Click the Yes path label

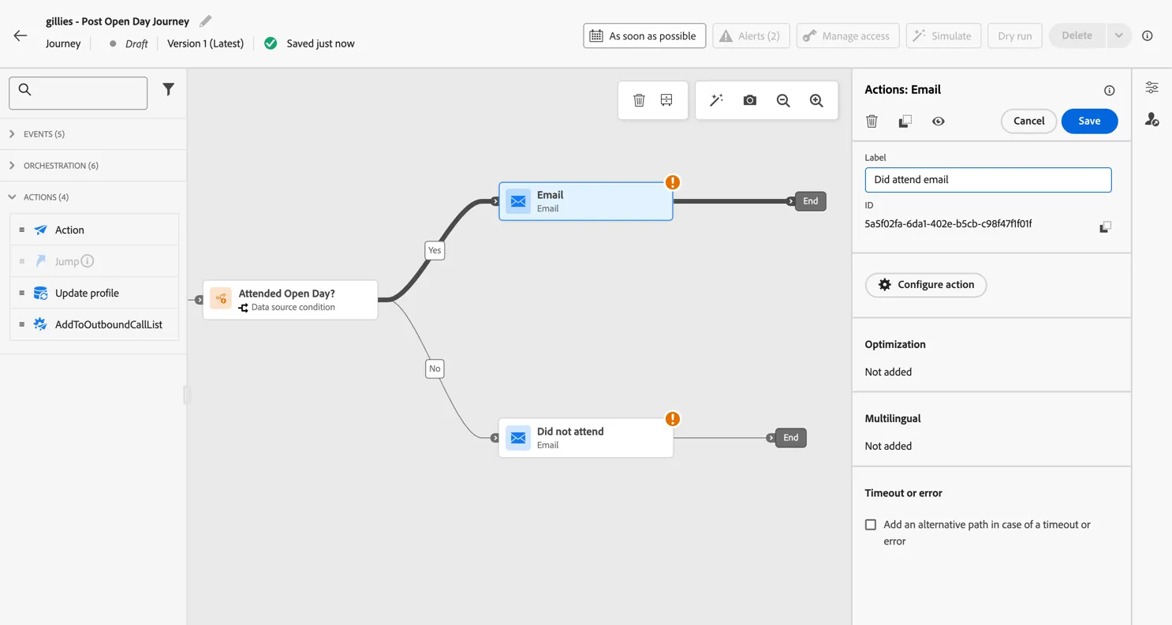[435, 250]
